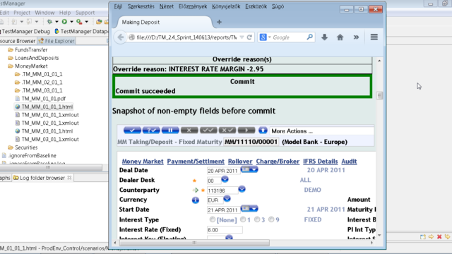452x254 pixels.
Task: Open Firefox downloads arrow icon
Action: (325, 37)
